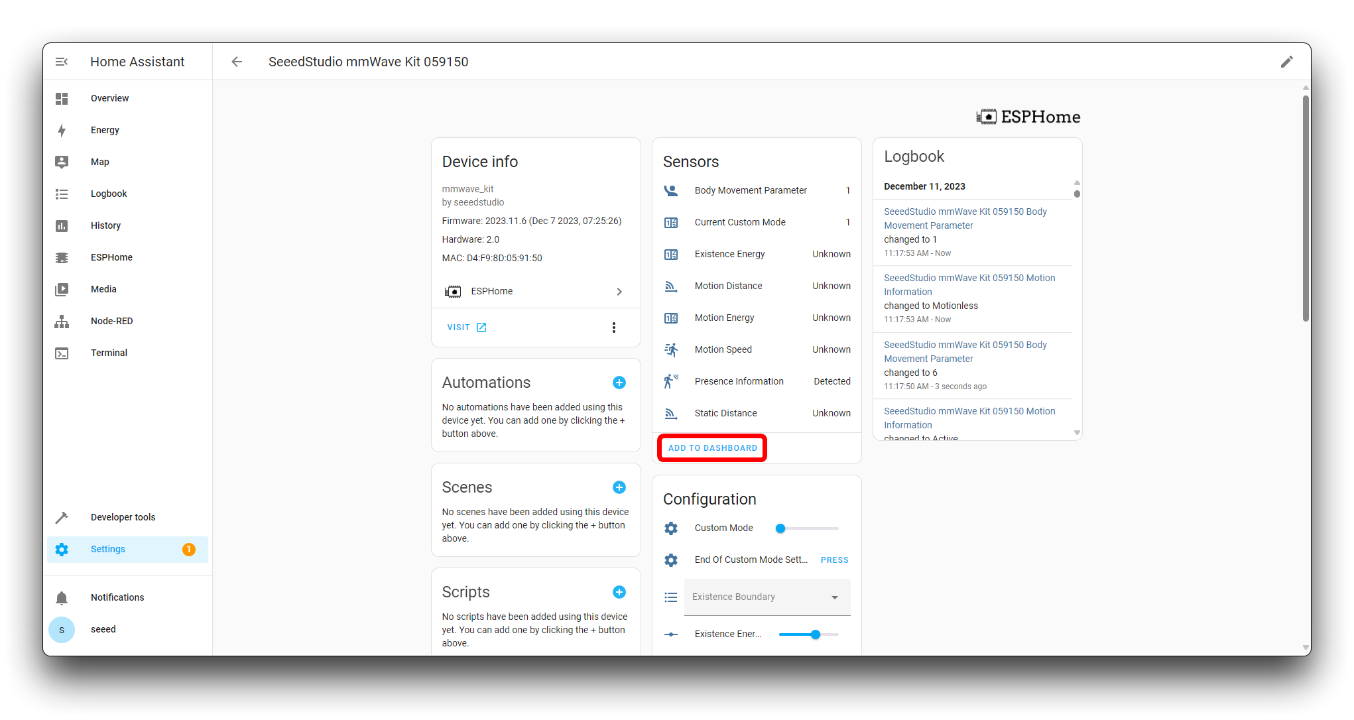
Task: Click the Configuration gear icon for Custom Mode
Action: [672, 528]
